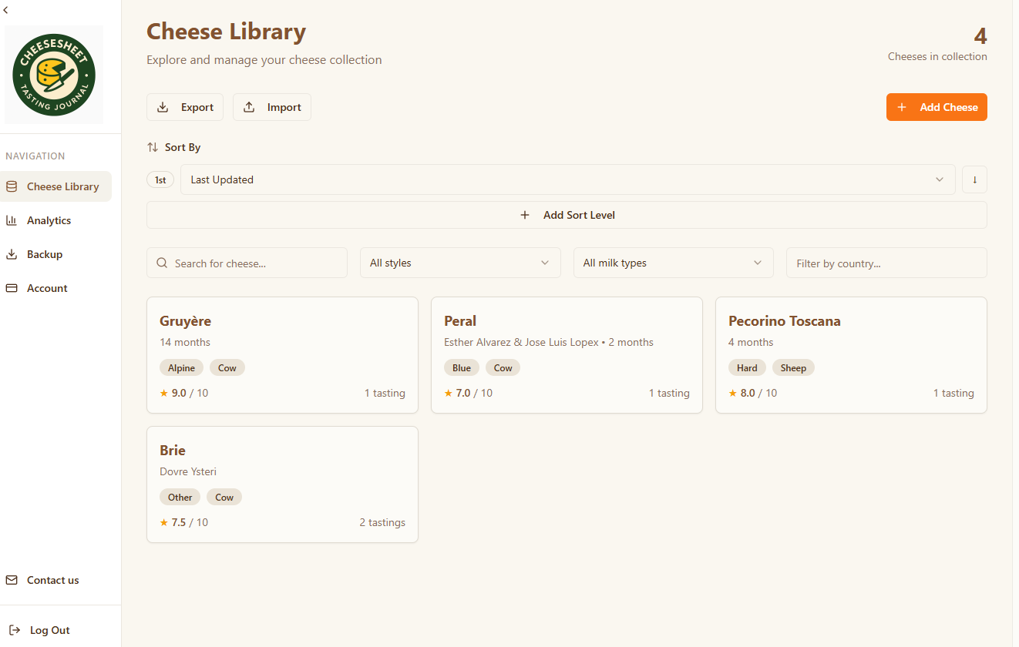The image size is (1019, 647).
Task: Click Add Sort Level button
Action: click(x=567, y=215)
